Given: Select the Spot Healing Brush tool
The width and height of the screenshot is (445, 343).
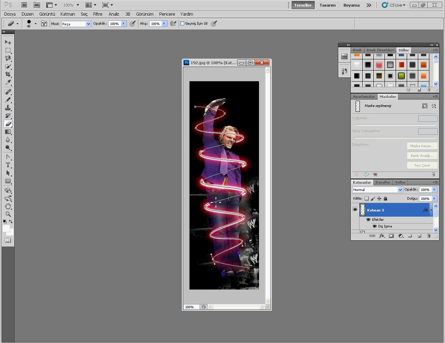Looking at the screenshot, I should [x=8, y=92].
